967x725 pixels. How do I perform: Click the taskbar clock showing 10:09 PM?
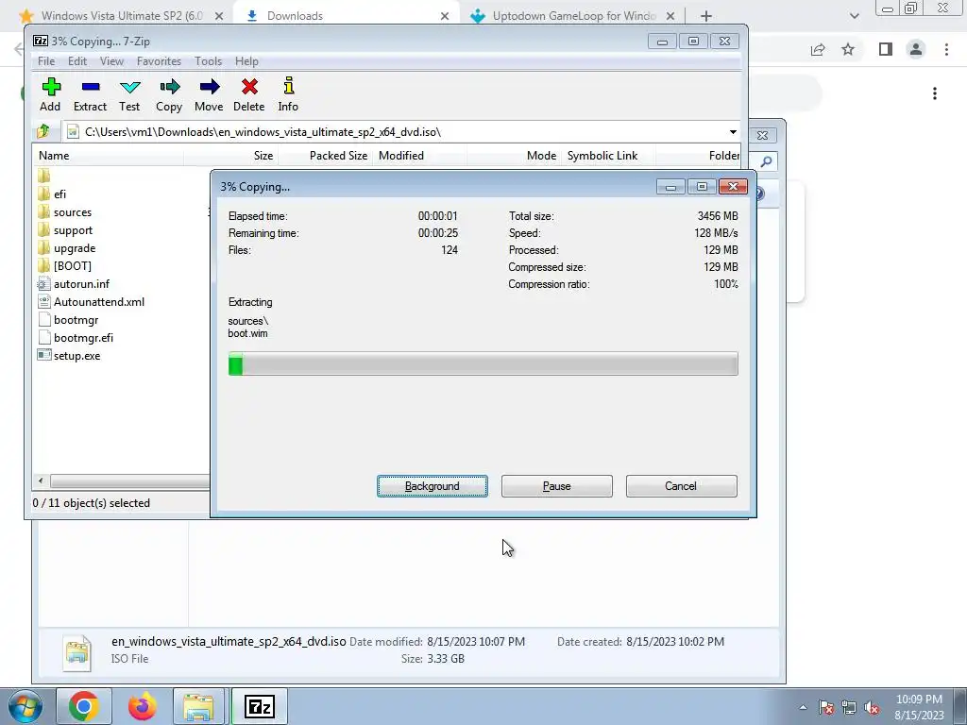[919, 707]
